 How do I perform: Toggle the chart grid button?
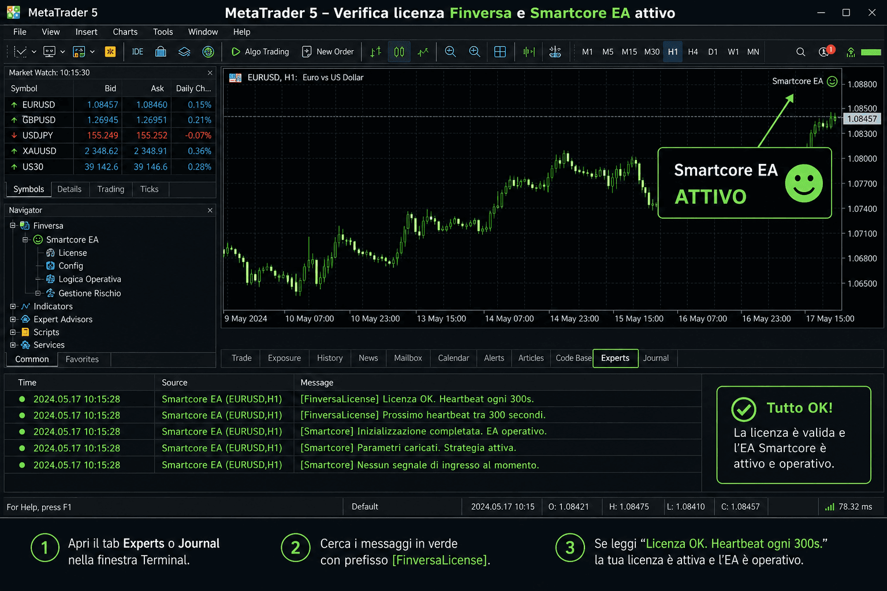point(500,52)
